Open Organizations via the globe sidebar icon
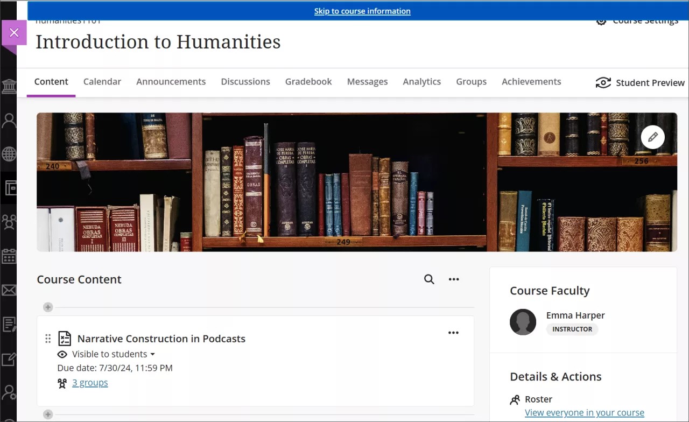Viewport: 689px width, 422px height. point(9,153)
